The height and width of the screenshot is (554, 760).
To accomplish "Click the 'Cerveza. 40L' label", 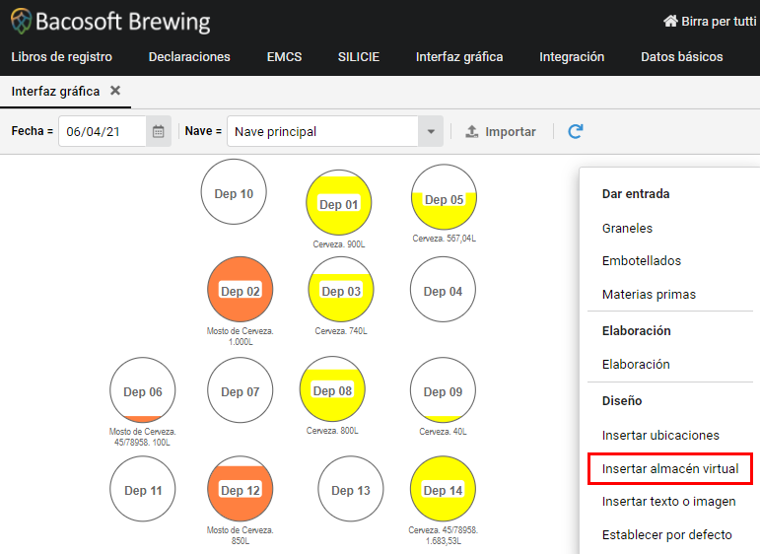I will 443,432.
